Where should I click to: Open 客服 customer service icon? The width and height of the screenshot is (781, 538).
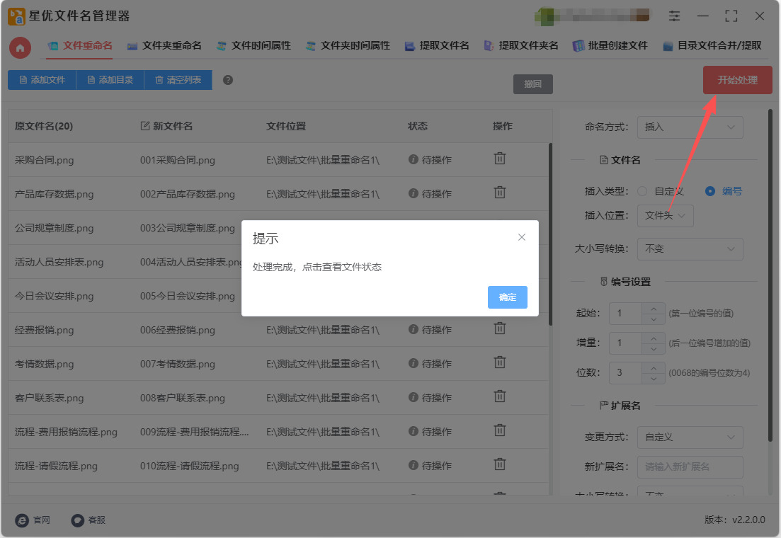click(78, 520)
